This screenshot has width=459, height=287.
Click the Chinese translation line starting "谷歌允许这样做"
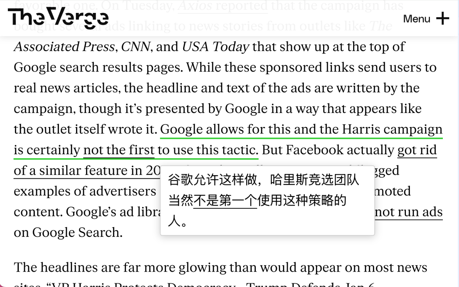264,180
